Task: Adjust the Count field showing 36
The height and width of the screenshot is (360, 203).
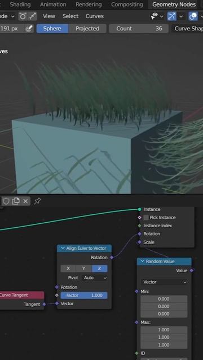Action: pyautogui.click(x=139, y=29)
